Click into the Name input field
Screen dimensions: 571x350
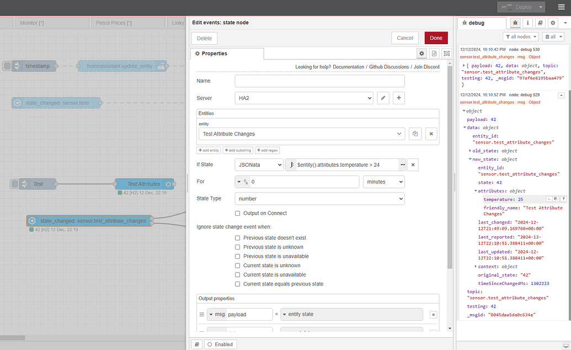point(319,81)
